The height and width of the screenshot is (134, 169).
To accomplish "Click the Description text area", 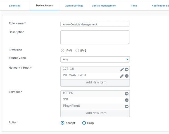I will coord(95,37).
